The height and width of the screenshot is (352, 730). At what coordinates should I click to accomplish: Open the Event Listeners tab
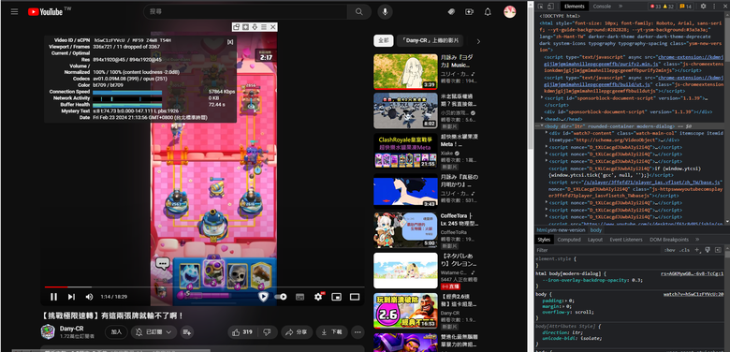click(x=626, y=240)
